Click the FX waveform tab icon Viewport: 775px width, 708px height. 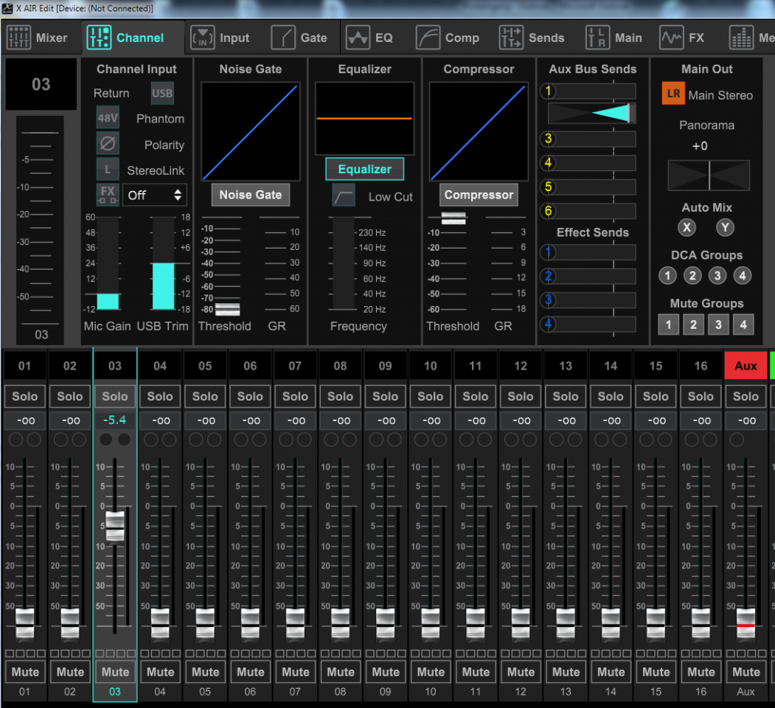click(x=672, y=38)
